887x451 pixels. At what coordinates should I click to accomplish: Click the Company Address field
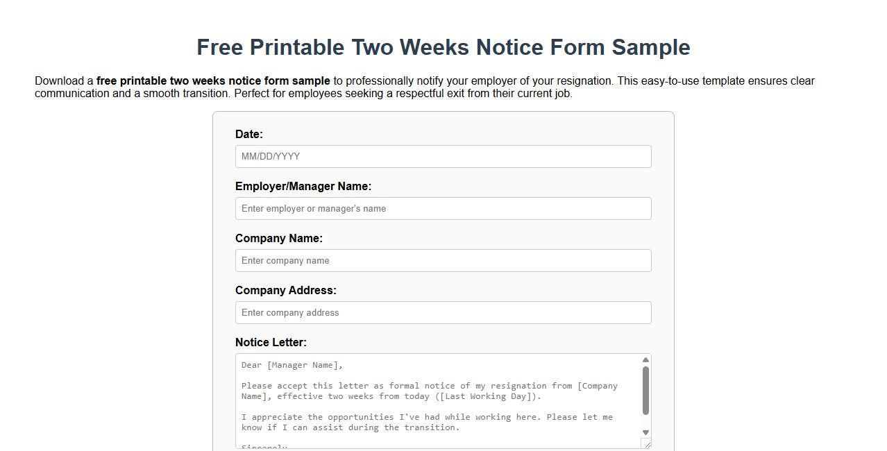click(x=443, y=312)
